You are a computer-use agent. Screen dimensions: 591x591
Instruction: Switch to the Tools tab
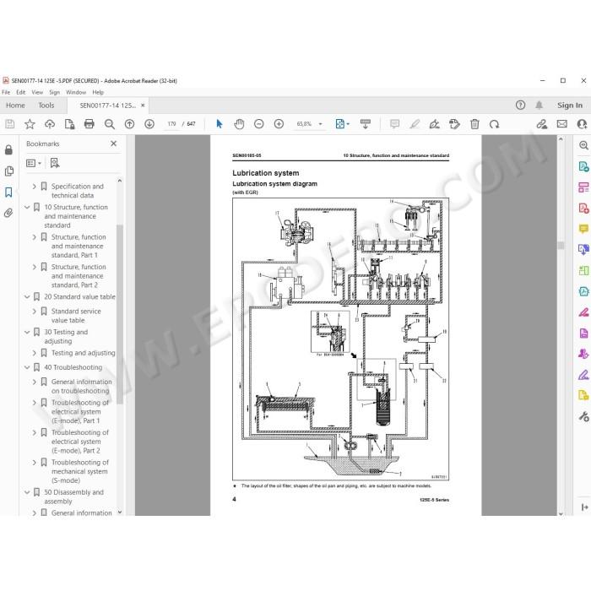click(46, 106)
